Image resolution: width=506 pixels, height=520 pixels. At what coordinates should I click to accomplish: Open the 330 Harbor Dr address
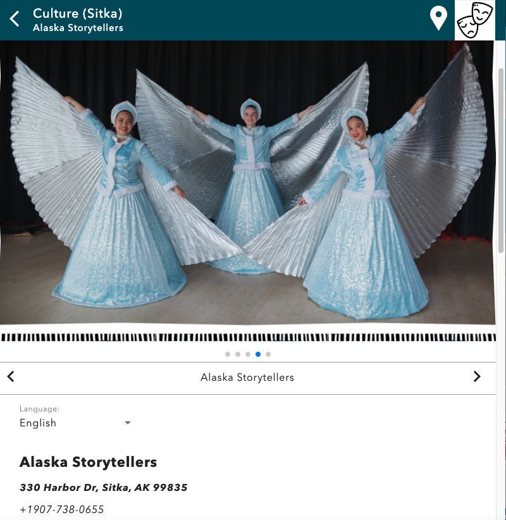coord(104,488)
